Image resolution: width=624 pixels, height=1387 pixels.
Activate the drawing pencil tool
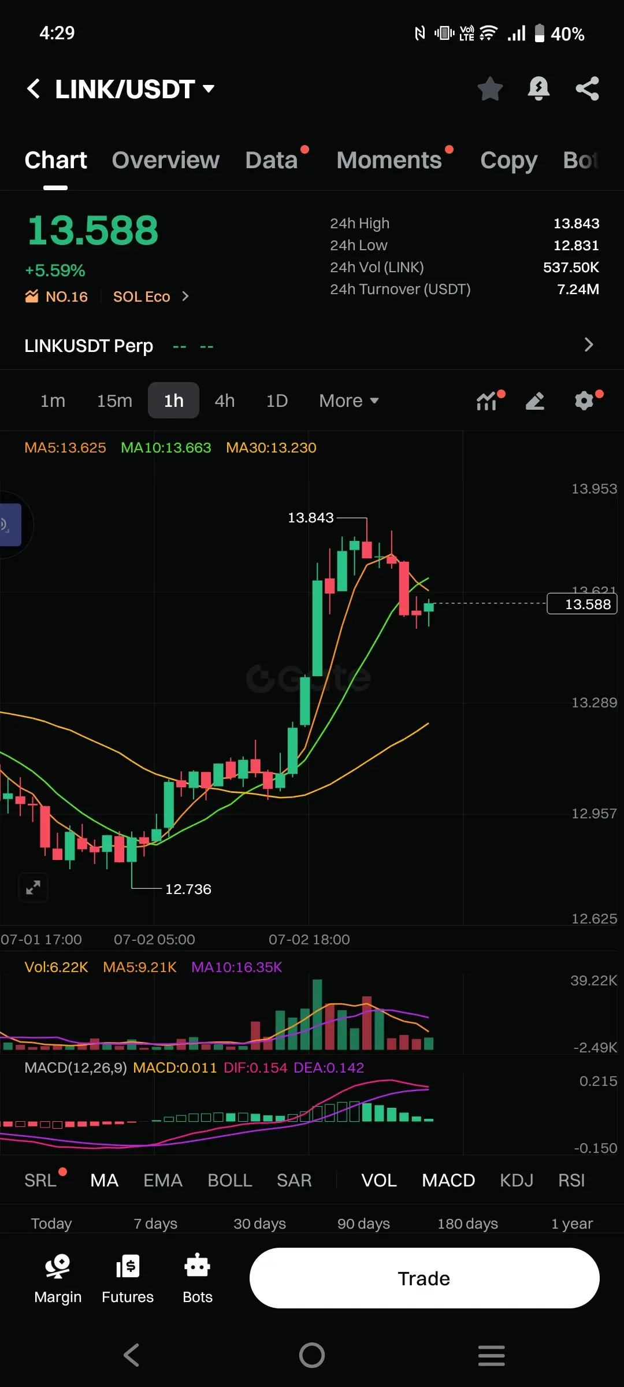(x=535, y=400)
